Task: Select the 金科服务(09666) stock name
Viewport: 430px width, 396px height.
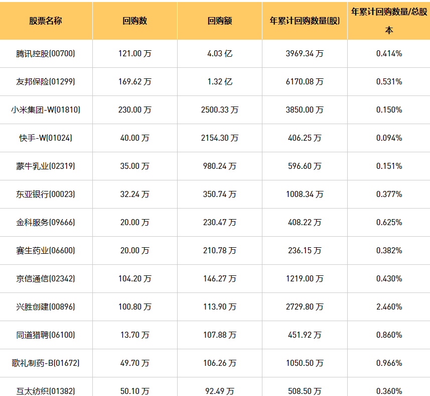Action: pos(46,223)
